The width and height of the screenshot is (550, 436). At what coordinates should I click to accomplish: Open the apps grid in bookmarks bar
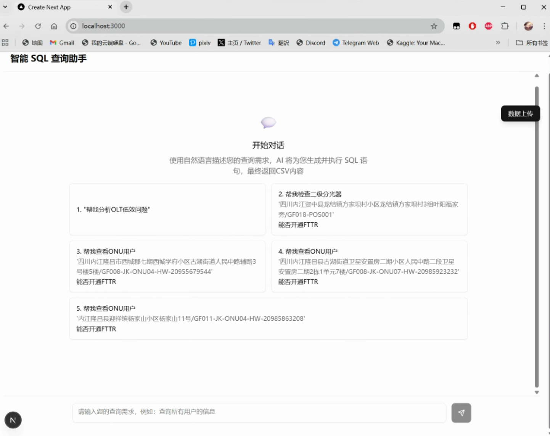[5, 43]
